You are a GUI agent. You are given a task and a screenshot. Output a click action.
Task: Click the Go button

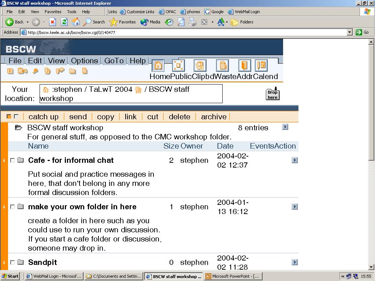pyautogui.click(x=362, y=32)
